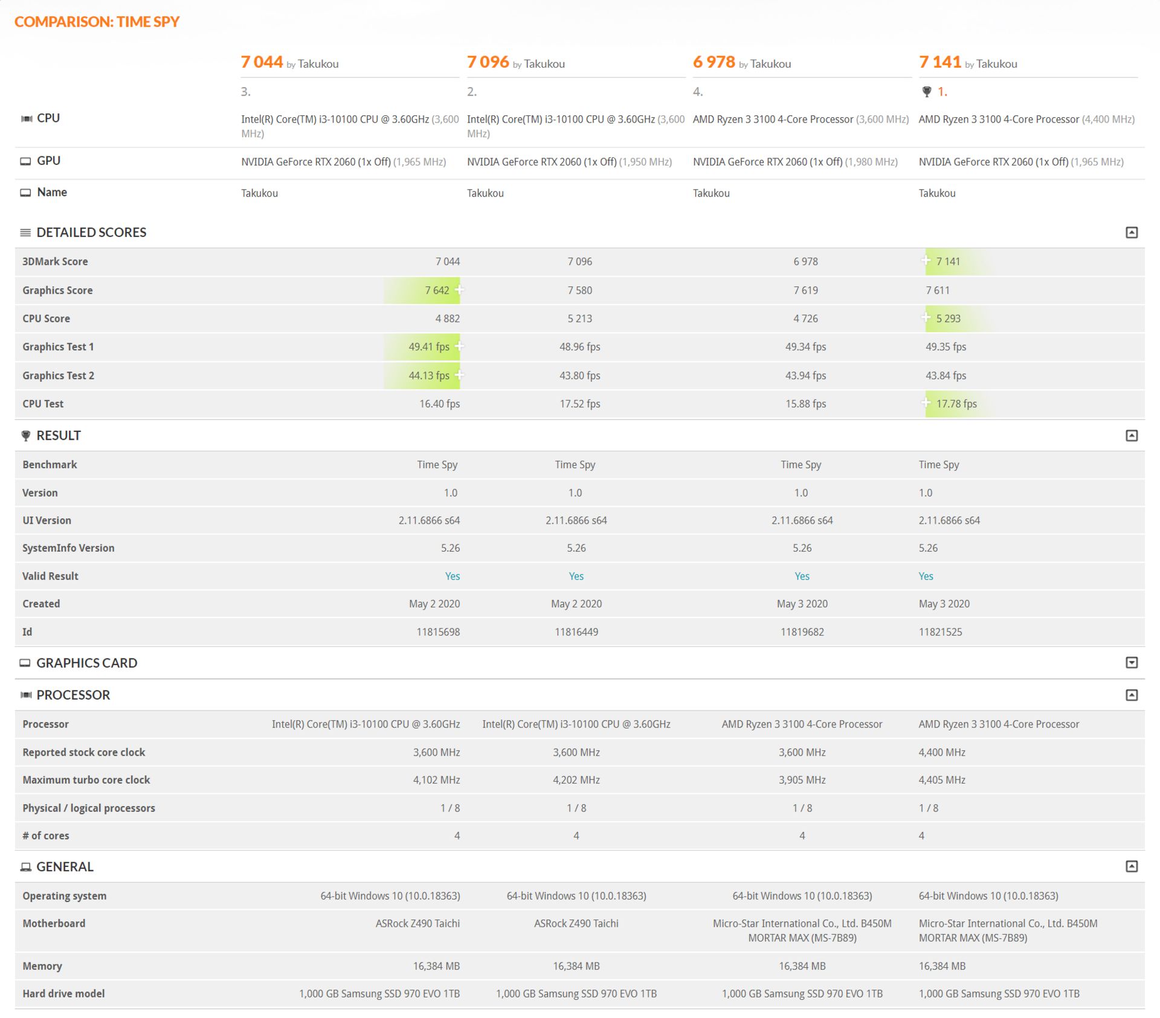The height and width of the screenshot is (1018, 1160).
Task: Click the GPU monitor icon
Action: point(26,161)
